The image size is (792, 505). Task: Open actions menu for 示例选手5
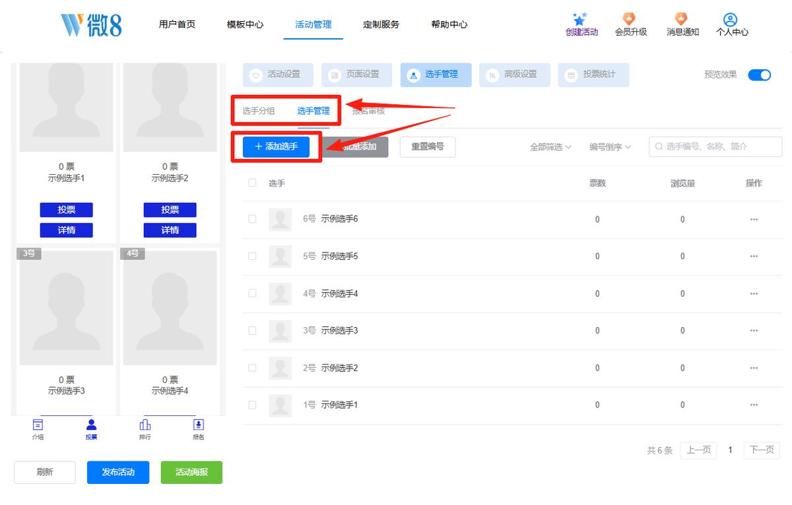[x=754, y=256]
